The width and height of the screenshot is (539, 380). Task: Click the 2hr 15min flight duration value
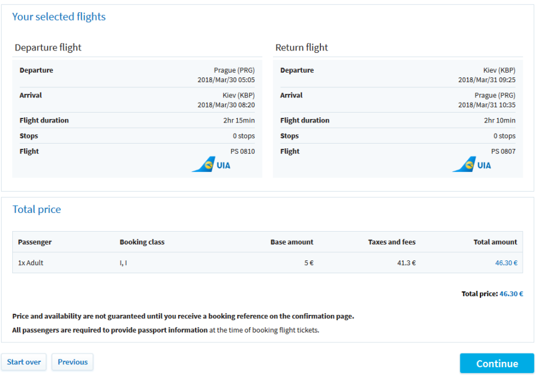pyautogui.click(x=239, y=120)
